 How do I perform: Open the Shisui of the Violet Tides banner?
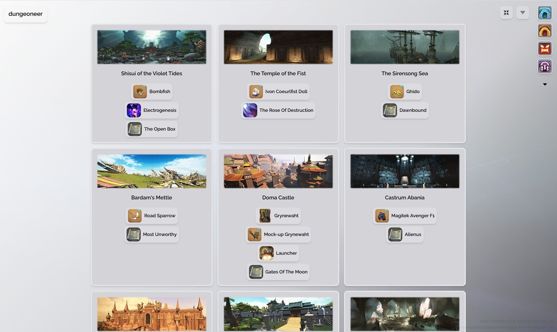[151, 47]
